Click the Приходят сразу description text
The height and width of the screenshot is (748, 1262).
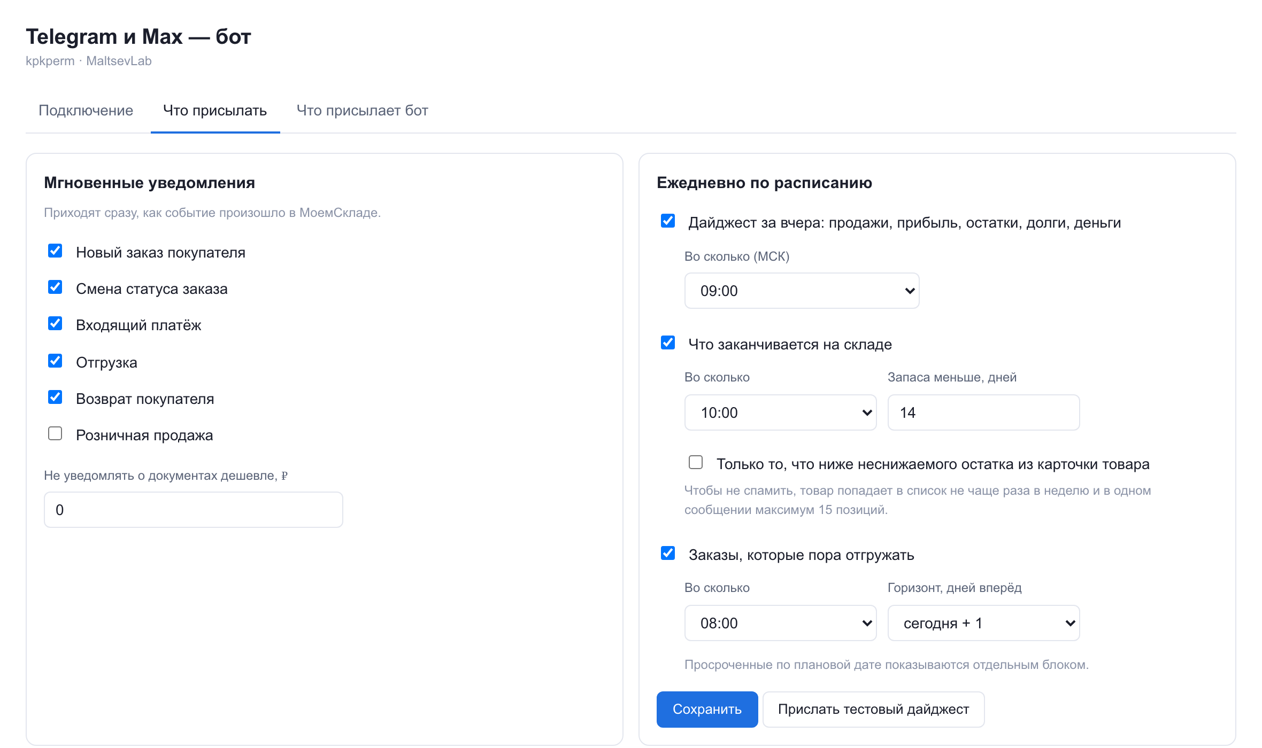coord(212,213)
